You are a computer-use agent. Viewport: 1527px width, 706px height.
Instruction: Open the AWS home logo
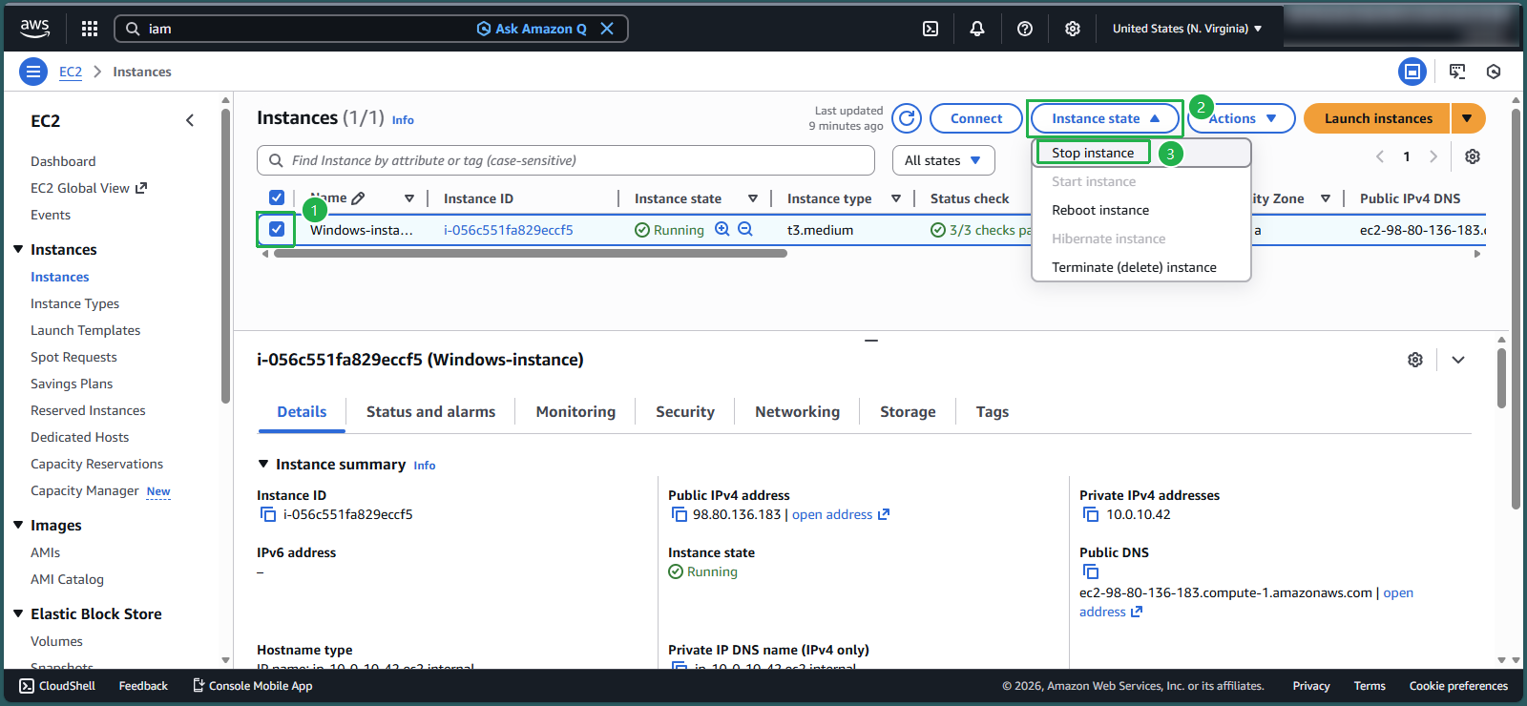(x=35, y=29)
